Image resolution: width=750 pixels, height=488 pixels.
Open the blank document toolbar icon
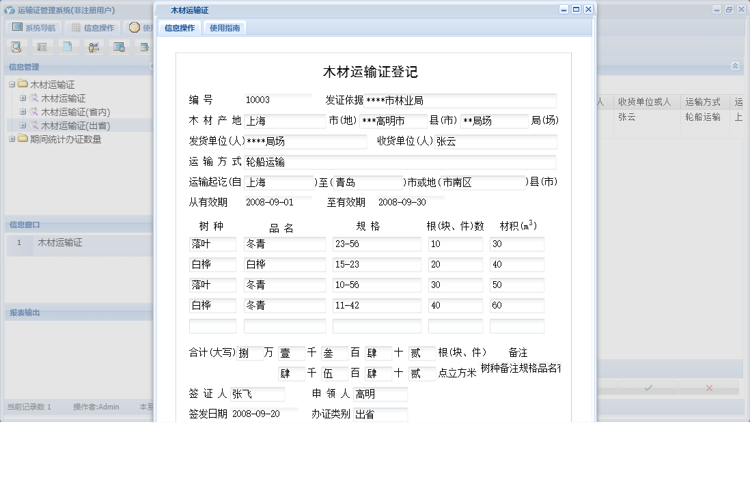point(68,46)
